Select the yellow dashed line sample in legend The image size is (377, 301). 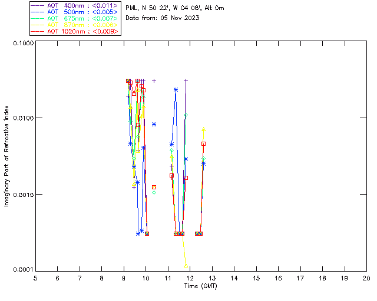click(38, 25)
